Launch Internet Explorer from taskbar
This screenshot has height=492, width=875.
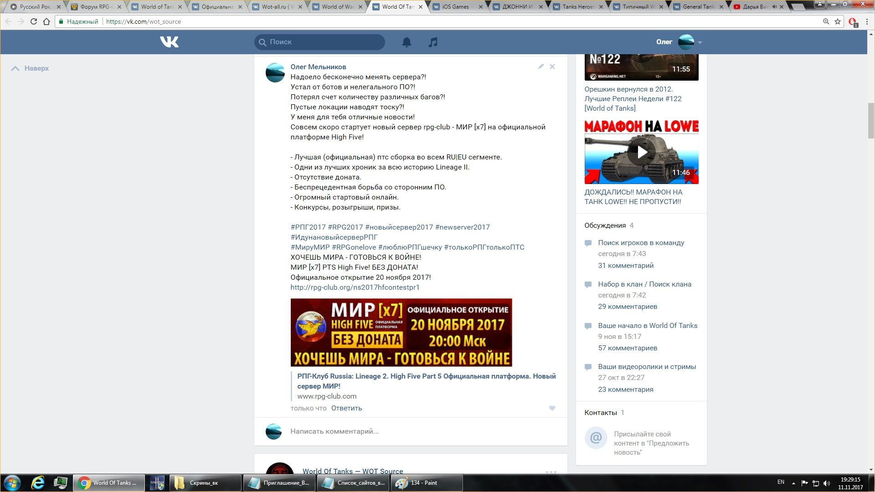pos(38,483)
